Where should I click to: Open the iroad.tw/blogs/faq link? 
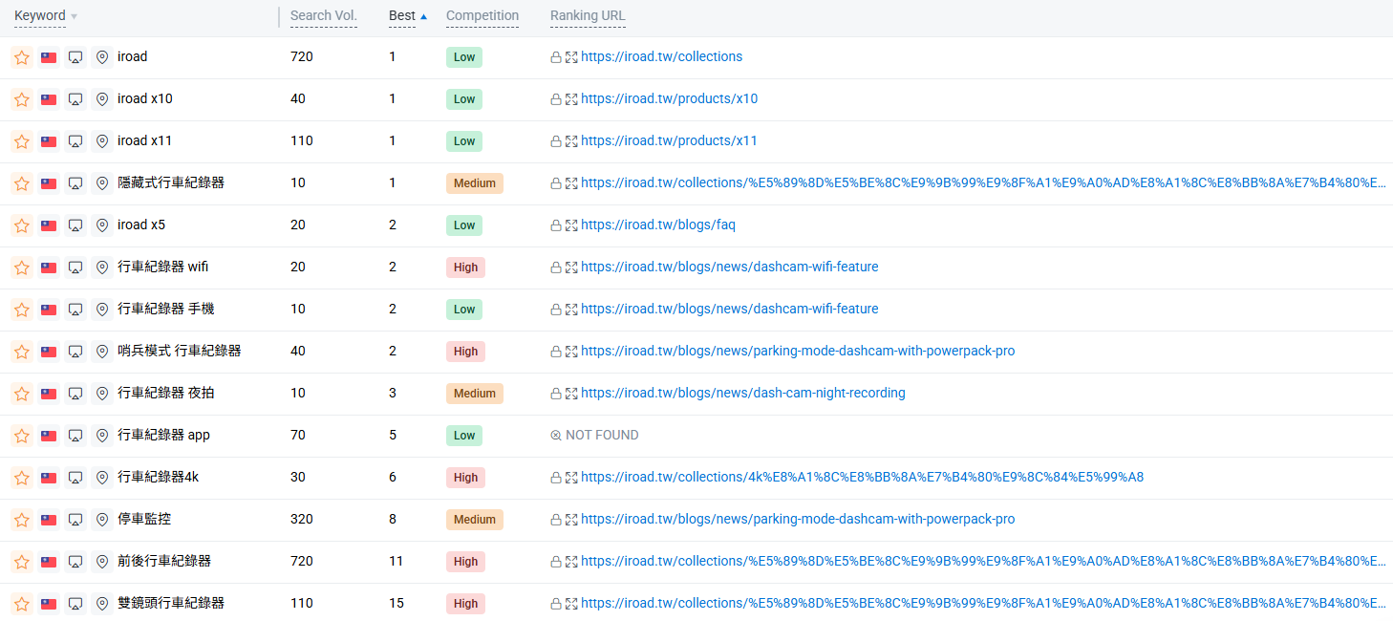[x=658, y=225]
